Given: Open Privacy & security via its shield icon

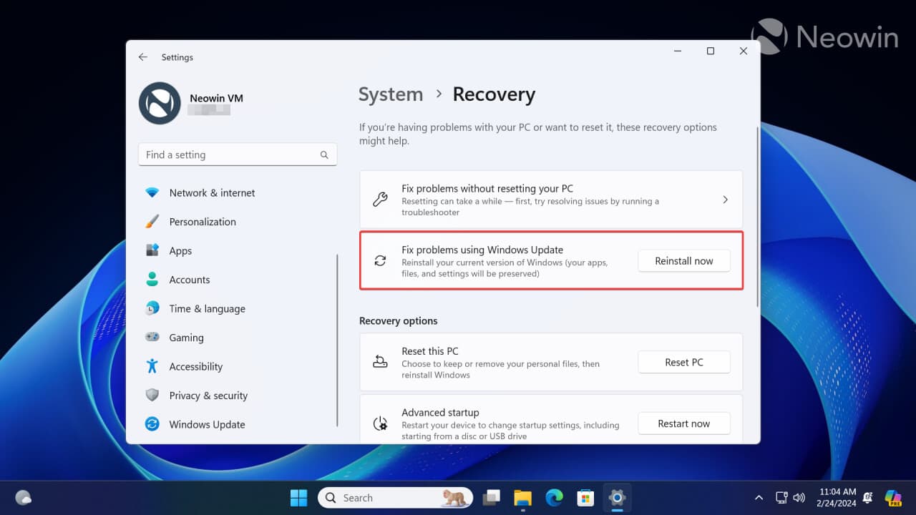Looking at the screenshot, I should click(152, 395).
